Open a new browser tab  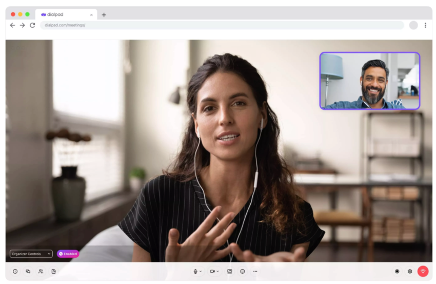pyautogui.click(x=104, y=15)
